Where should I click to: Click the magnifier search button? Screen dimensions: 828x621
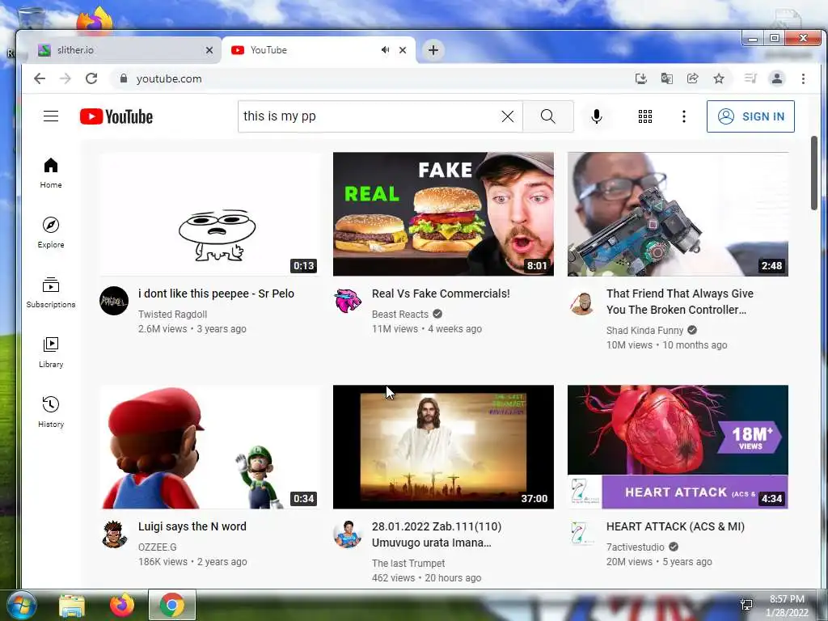tap(547, 116)
